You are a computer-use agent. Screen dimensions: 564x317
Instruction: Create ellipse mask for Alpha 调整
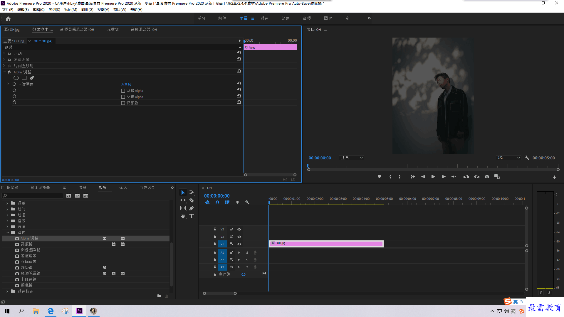(x=16, y=78)
